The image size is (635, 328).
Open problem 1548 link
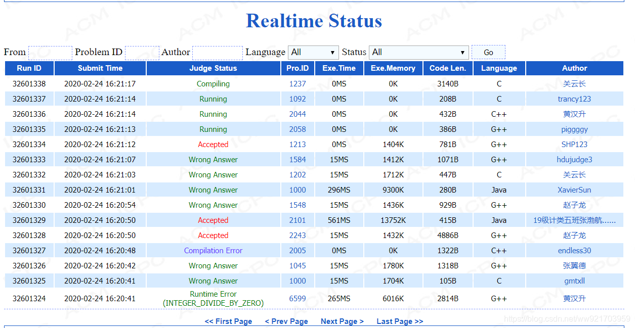click(x=298, y=205)
